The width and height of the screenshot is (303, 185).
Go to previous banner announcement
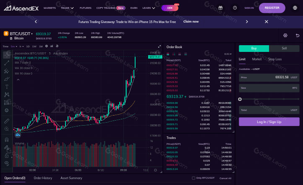pyautogui.click(x=36, y=22)
